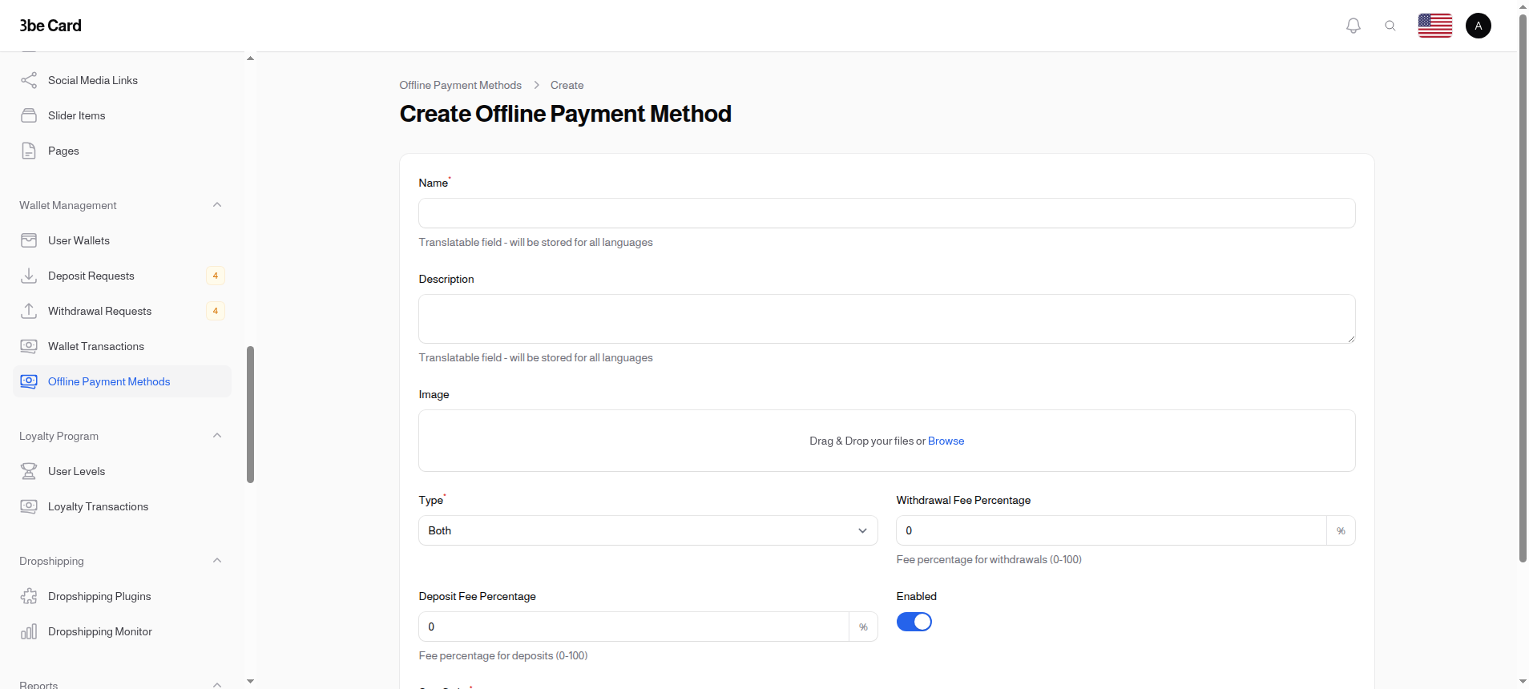Open Dropshipping Monitor page

pos(122,631)
